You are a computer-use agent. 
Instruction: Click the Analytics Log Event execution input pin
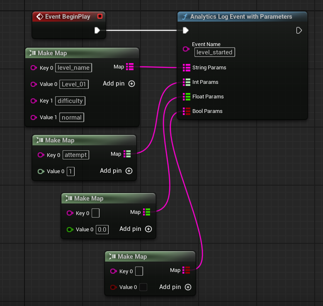(186, 30)
